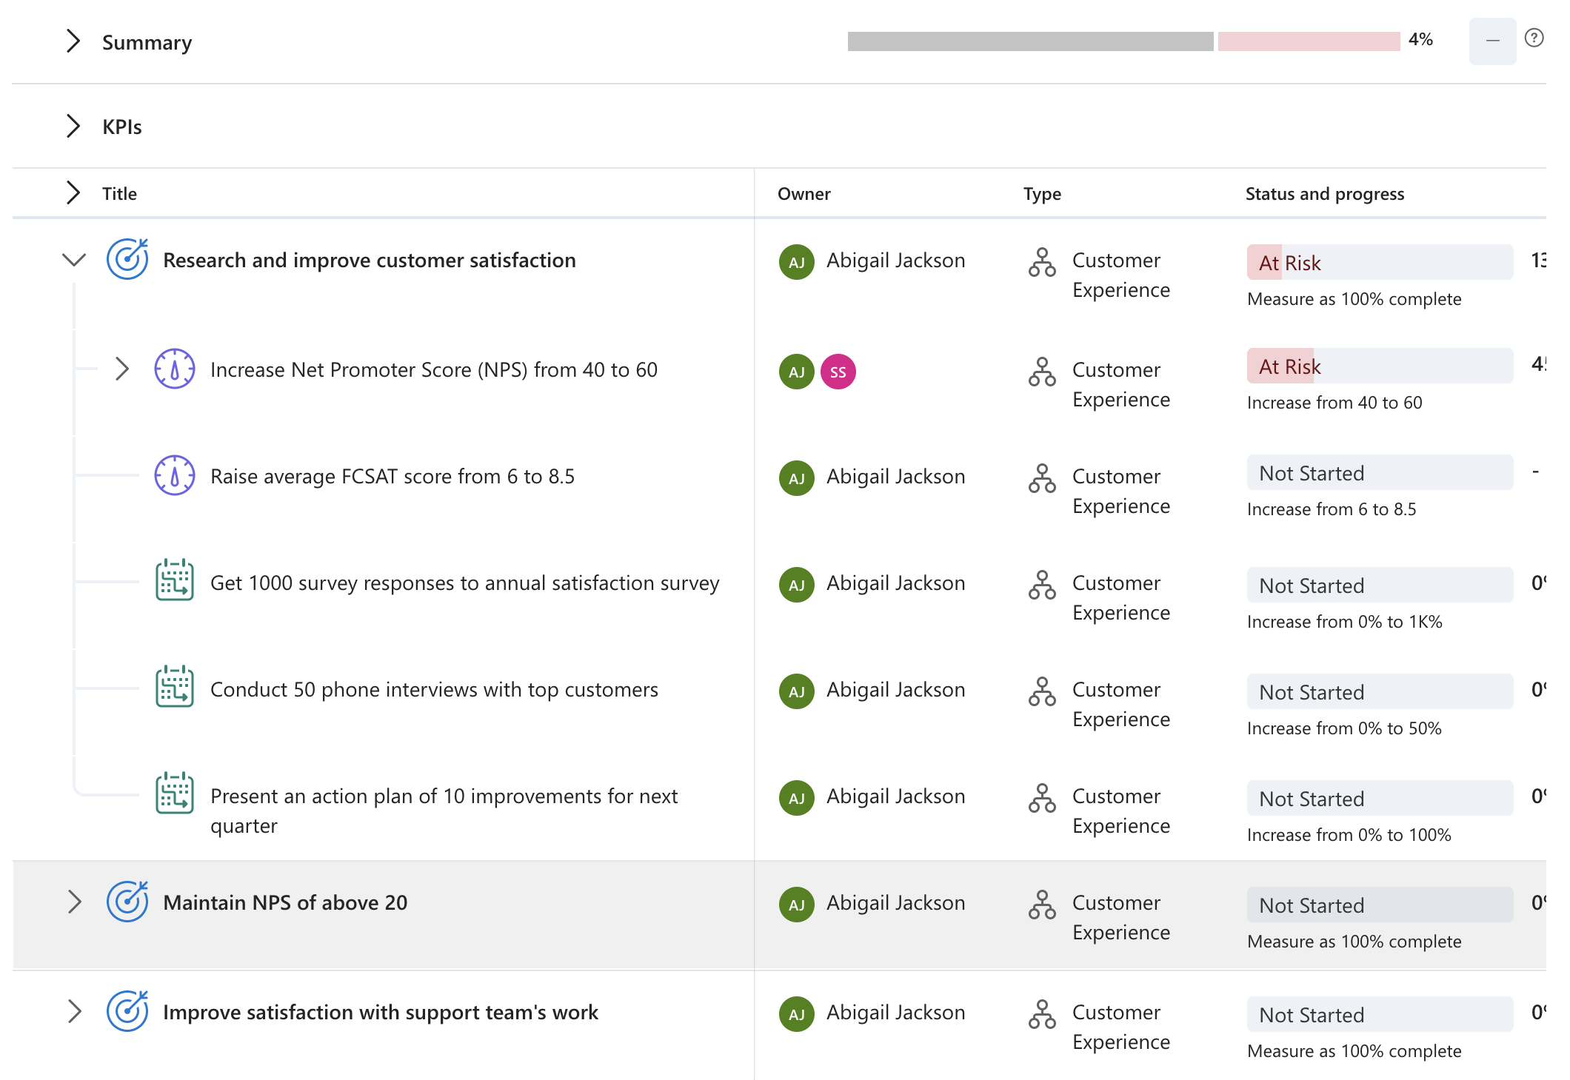
Task: Collapse Research and improve customer satisfaction objective
Action: pos(74,260)
